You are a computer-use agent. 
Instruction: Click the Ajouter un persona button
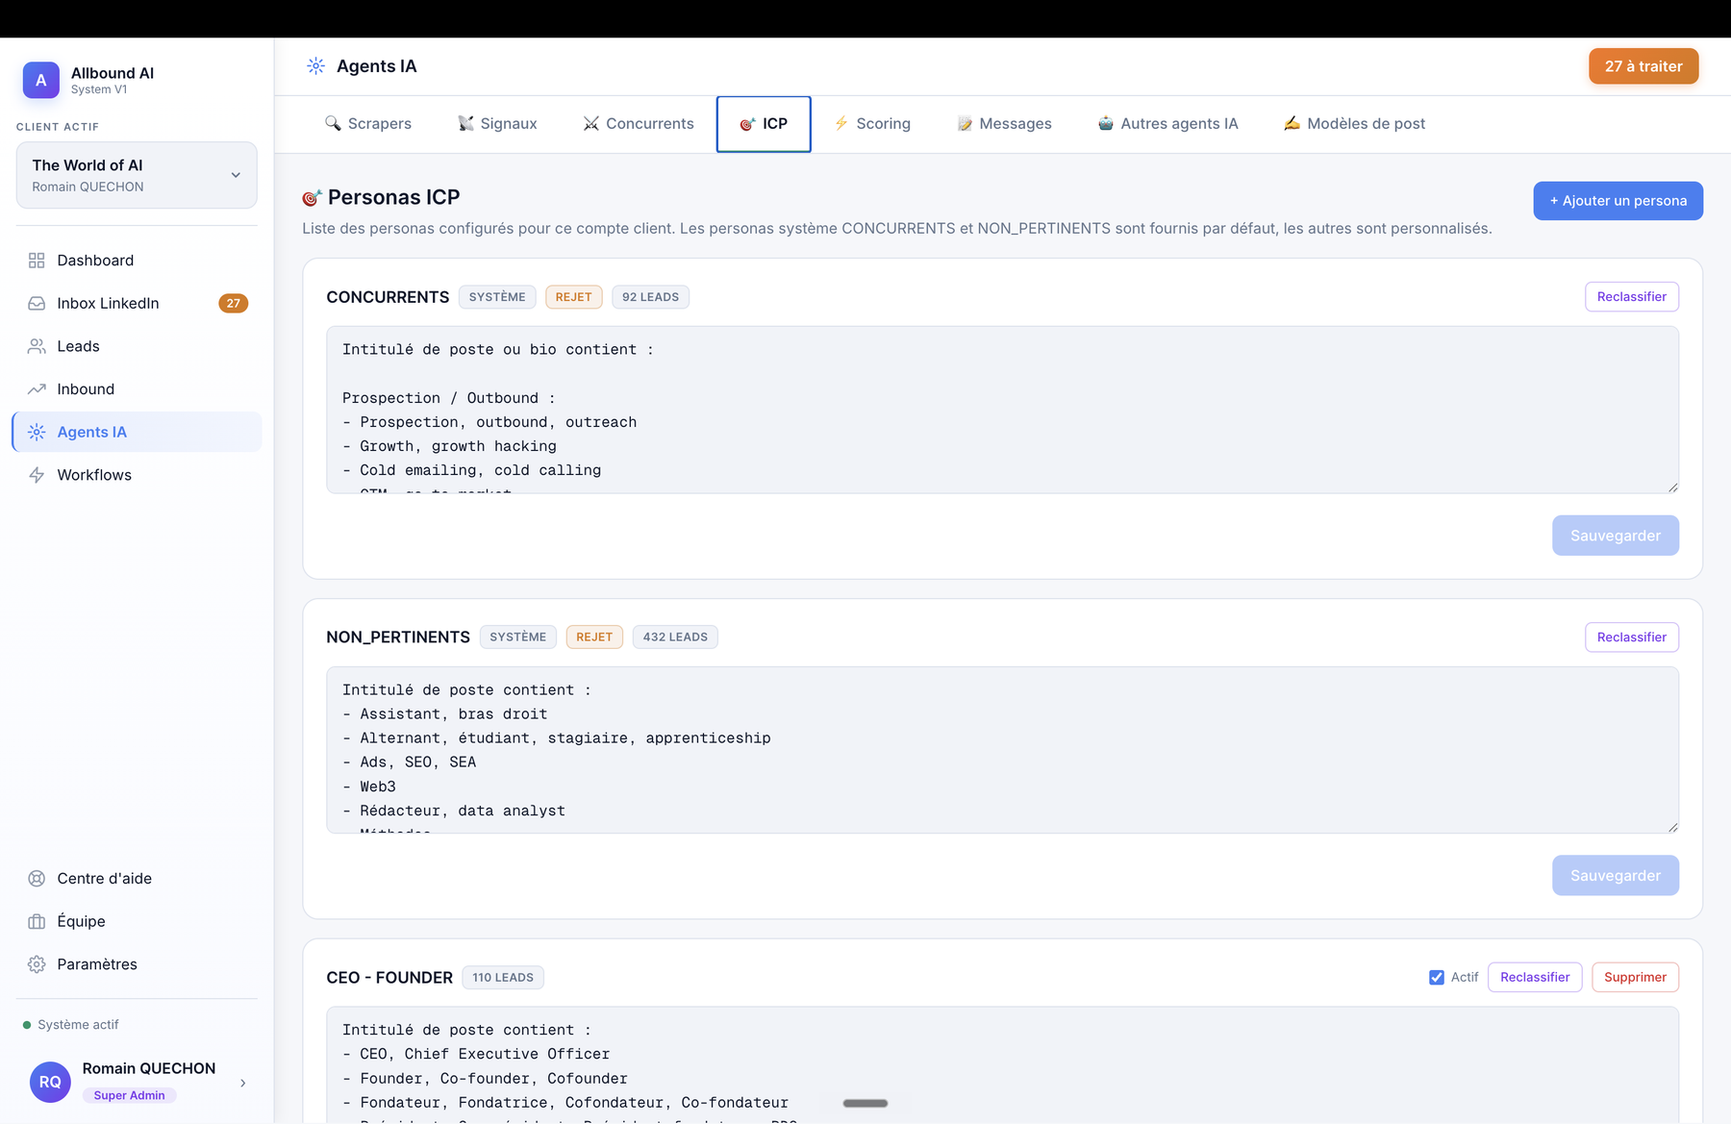click(x=1618, y=201)
